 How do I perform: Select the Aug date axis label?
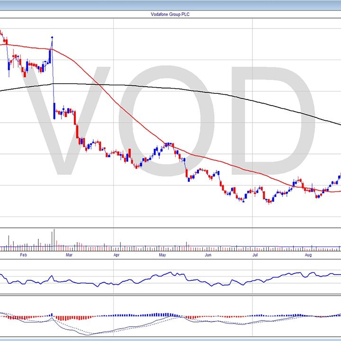(x=308, y=255)
